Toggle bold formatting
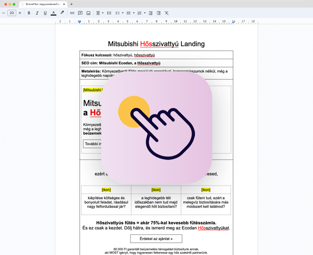 click(29, 13)
